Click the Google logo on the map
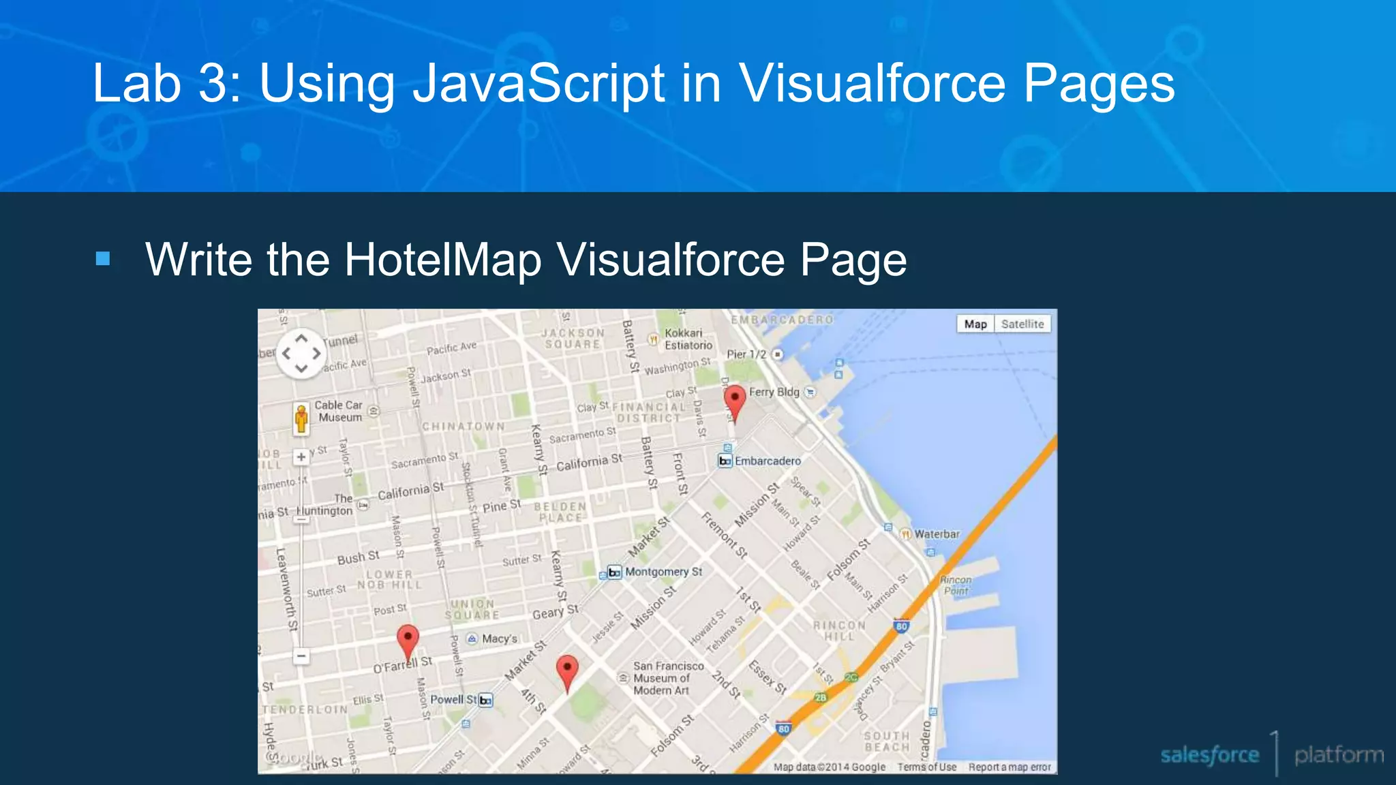Image resolution: width=1396 pixels, height=785 pixels. (x=293, y=758)
